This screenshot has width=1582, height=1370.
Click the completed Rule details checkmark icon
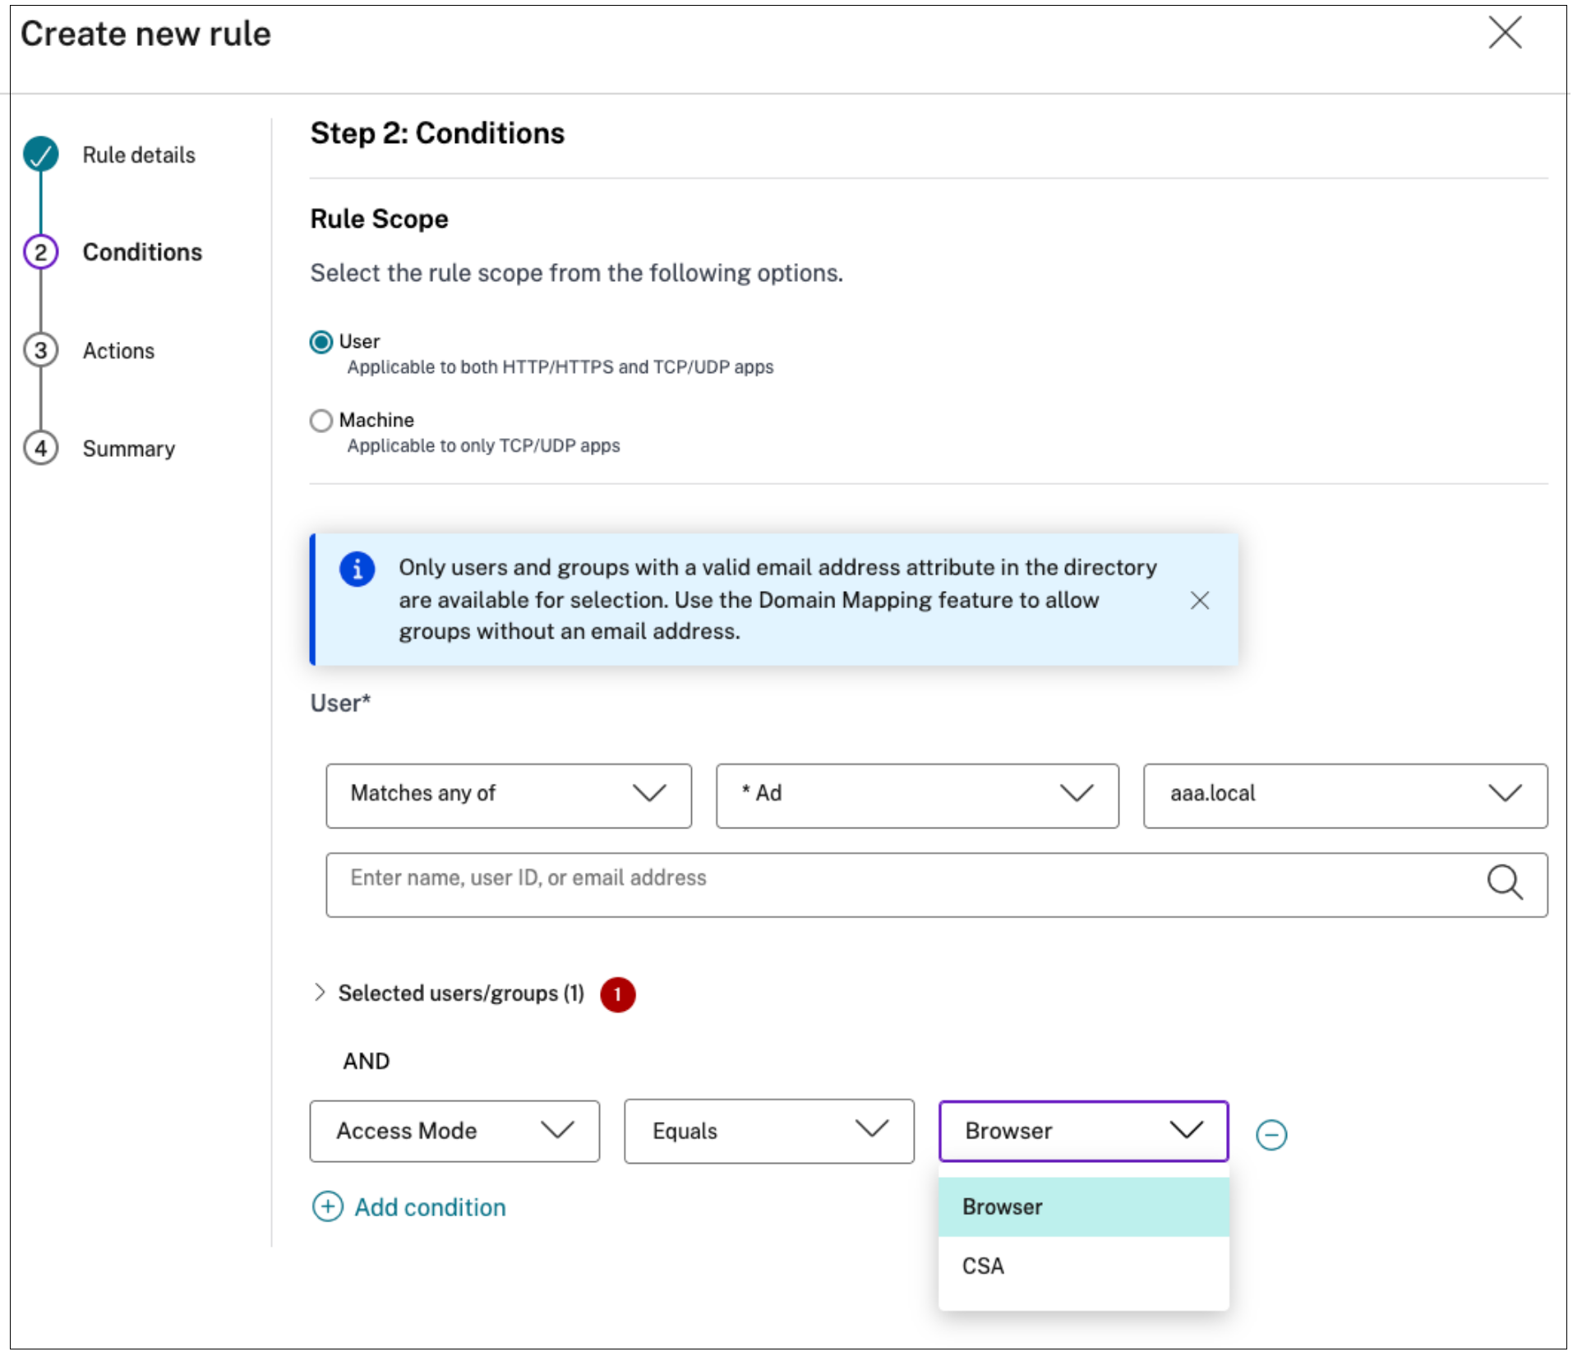[41, 155]
